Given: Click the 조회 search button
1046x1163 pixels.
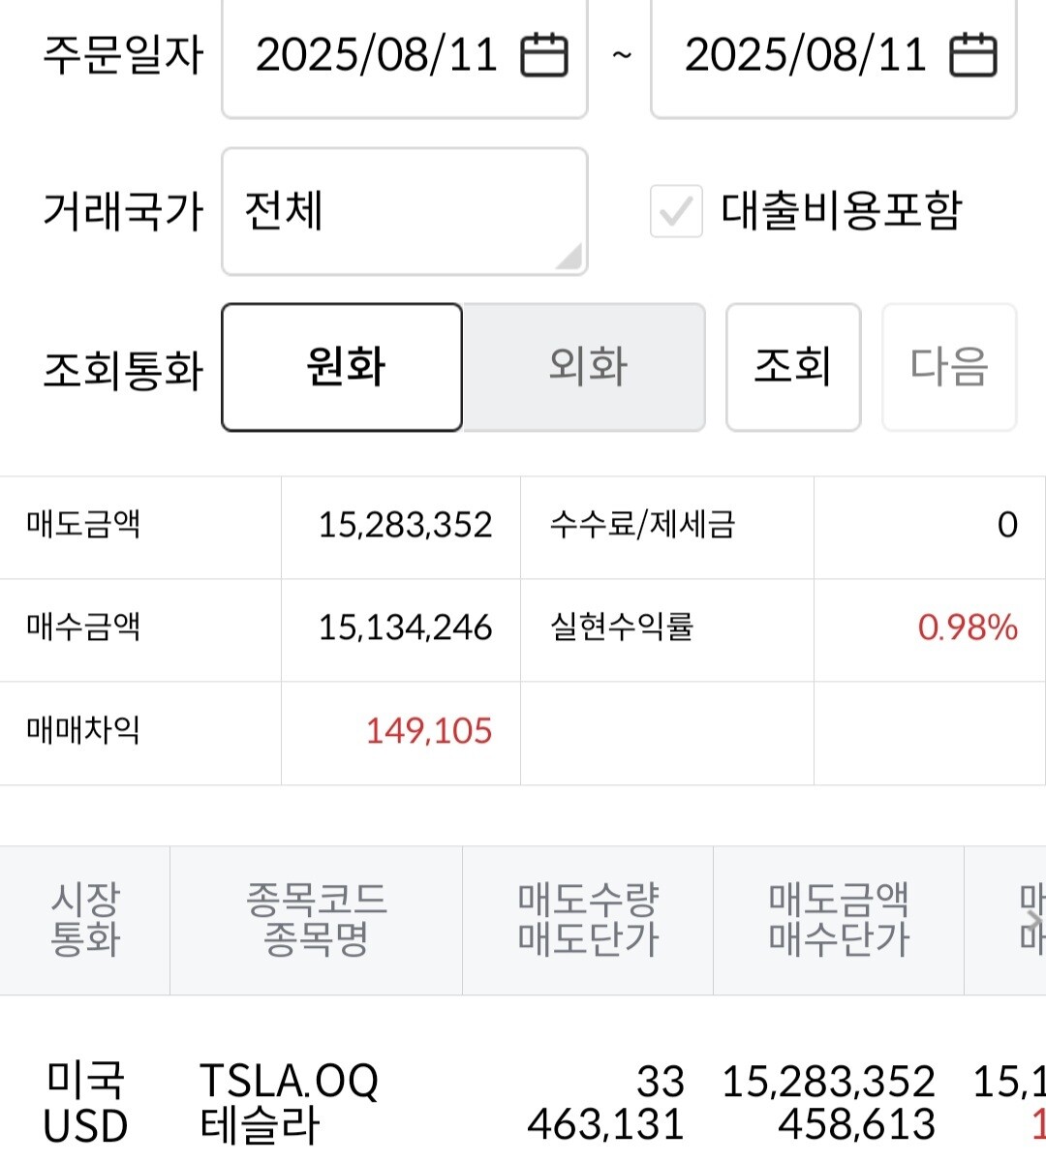Looking at the screenshot, I should point(793,367).
